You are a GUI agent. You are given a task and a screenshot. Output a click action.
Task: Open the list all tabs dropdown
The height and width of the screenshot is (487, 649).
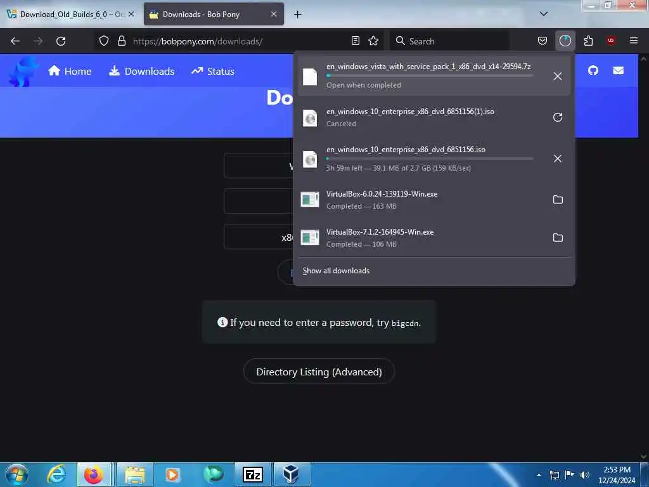(543, 14)
